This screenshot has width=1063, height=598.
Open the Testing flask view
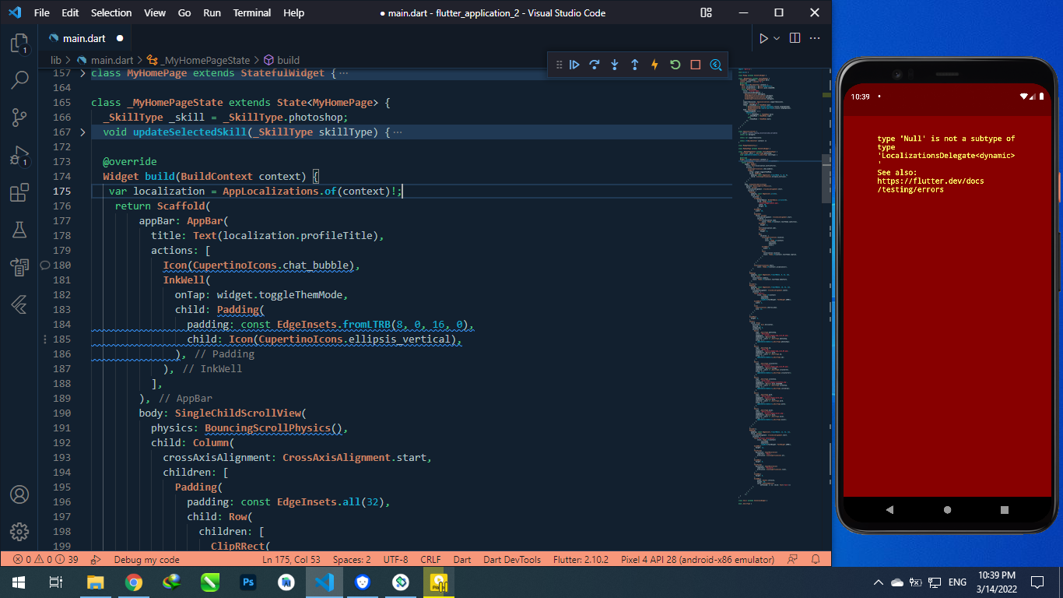click(x=19, y=230)
